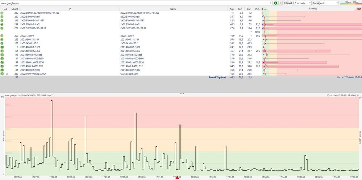This screenshot has height=180, width=362.
Task: Select the hop 13 green circle icon
Action: (2, 59)
